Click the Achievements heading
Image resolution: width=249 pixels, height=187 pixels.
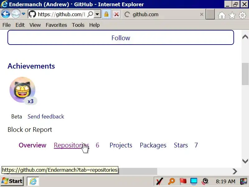click(31, 66)
